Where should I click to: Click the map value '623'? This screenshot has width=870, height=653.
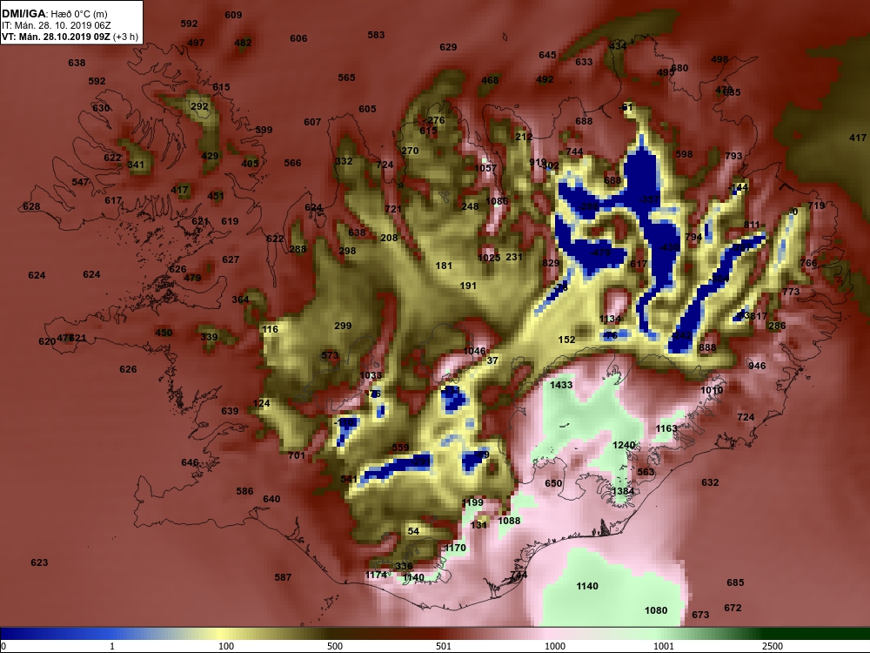click(39, 563)
